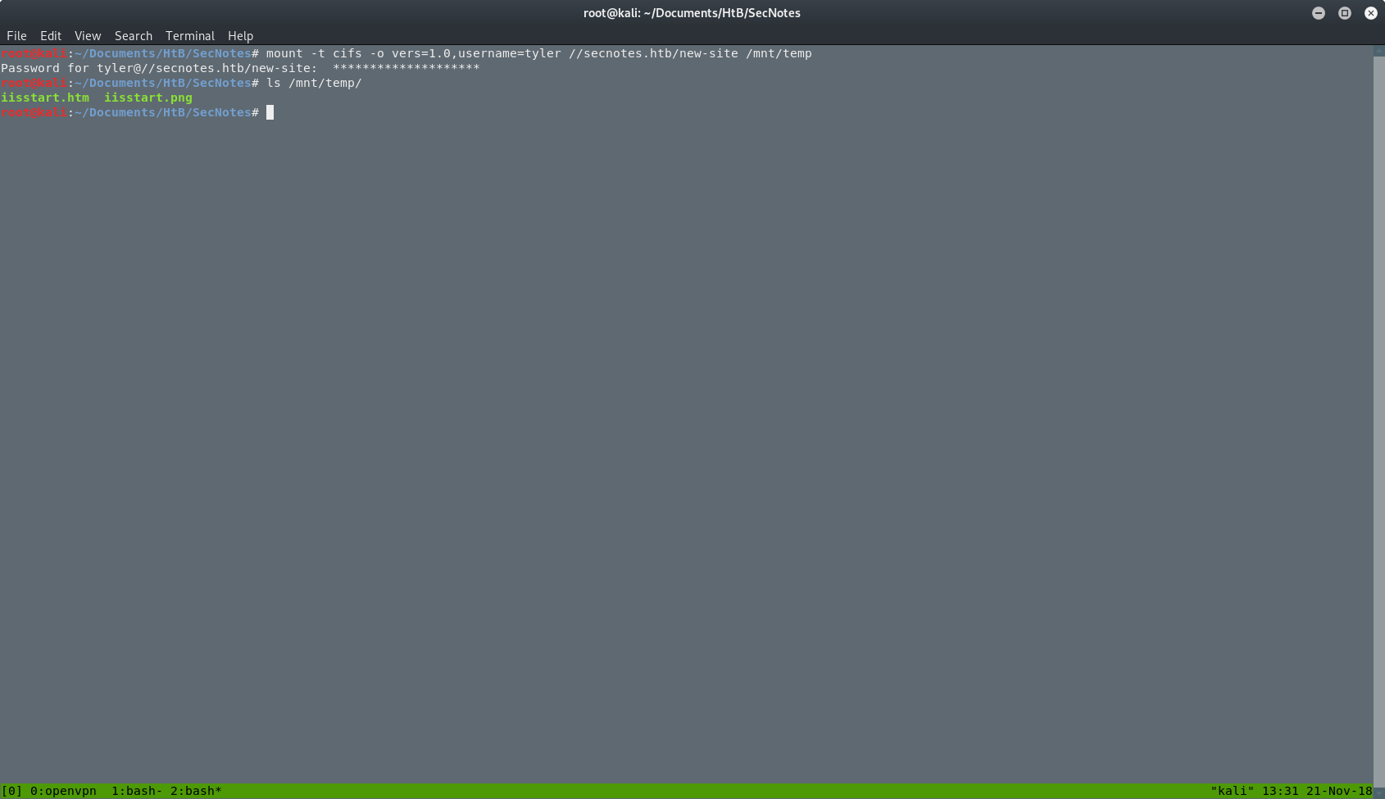This screenshot has width=1385, height=799.
Task: Close the terminal window
Action: click(x=1371, y=13)
